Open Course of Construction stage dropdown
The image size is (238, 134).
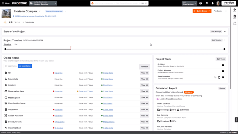(66, 11)
